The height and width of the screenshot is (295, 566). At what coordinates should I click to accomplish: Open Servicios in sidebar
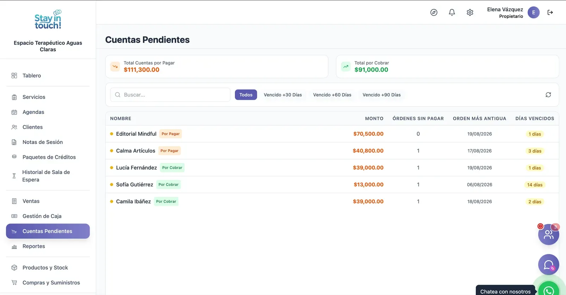48,97
